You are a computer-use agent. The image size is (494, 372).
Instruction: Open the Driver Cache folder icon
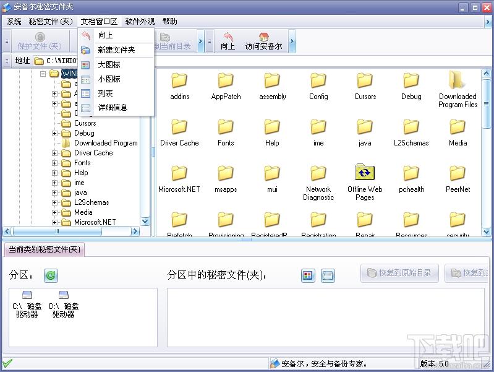(179, 127)
